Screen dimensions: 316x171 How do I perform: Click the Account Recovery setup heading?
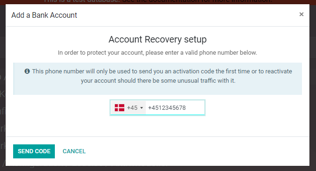(x=158, y=39)
